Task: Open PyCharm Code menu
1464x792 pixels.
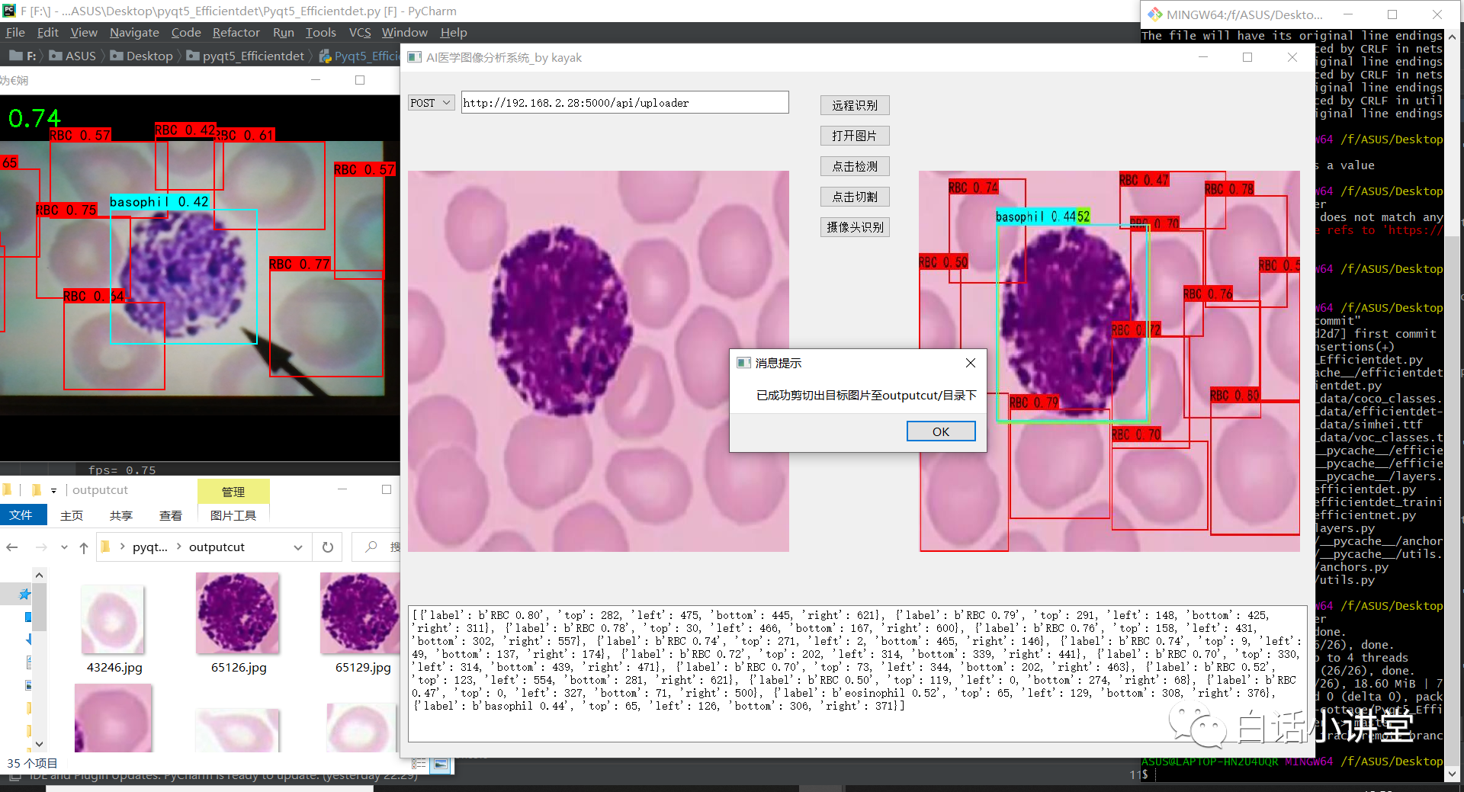Action: 186,32
